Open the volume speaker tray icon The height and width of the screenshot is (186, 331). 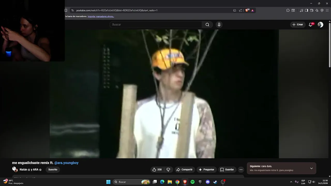coord(314,182)
